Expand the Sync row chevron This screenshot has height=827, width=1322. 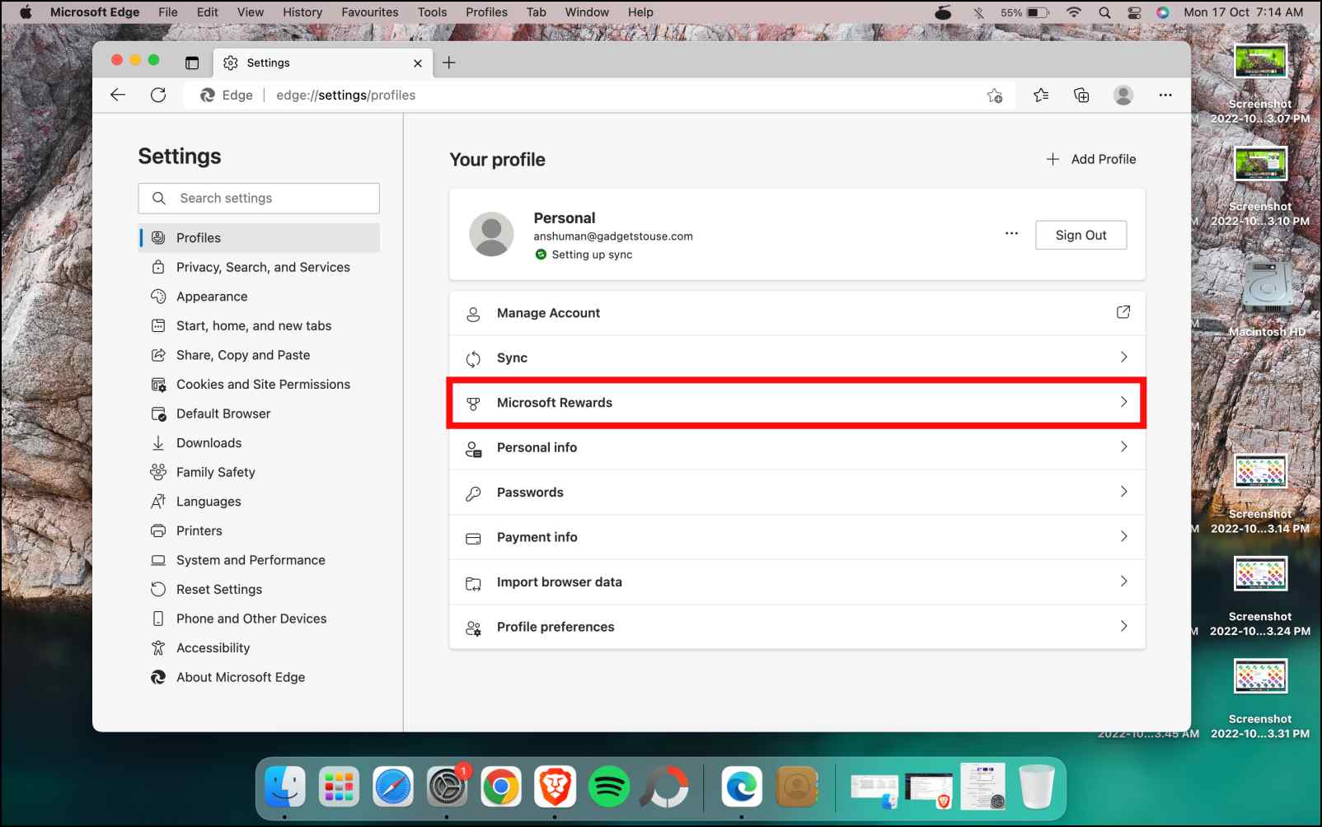1123,357
